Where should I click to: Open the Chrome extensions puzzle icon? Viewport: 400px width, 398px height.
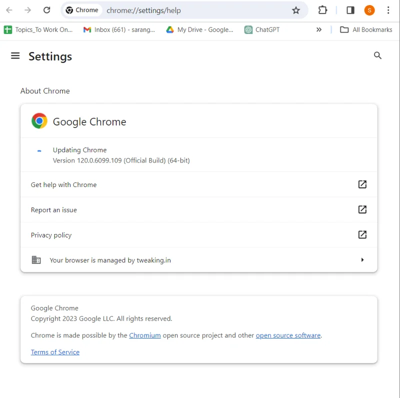[x=322, y=10]
